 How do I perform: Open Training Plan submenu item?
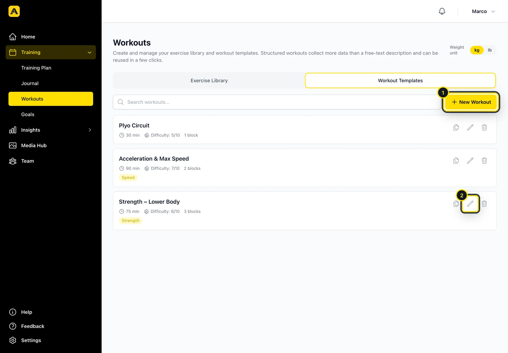(51, 68)
